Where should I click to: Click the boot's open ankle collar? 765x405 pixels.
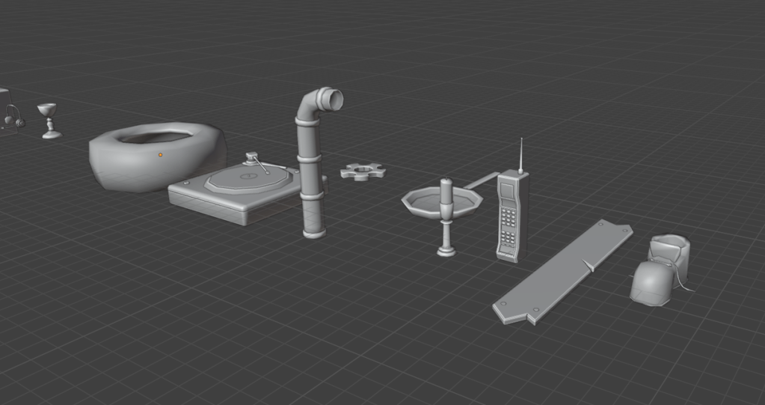coord(668,242)
